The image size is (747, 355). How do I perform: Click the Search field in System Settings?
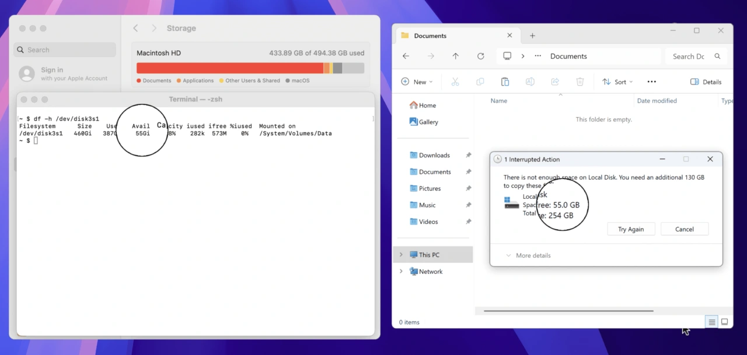pyautogui.click(x=65, y=50)
